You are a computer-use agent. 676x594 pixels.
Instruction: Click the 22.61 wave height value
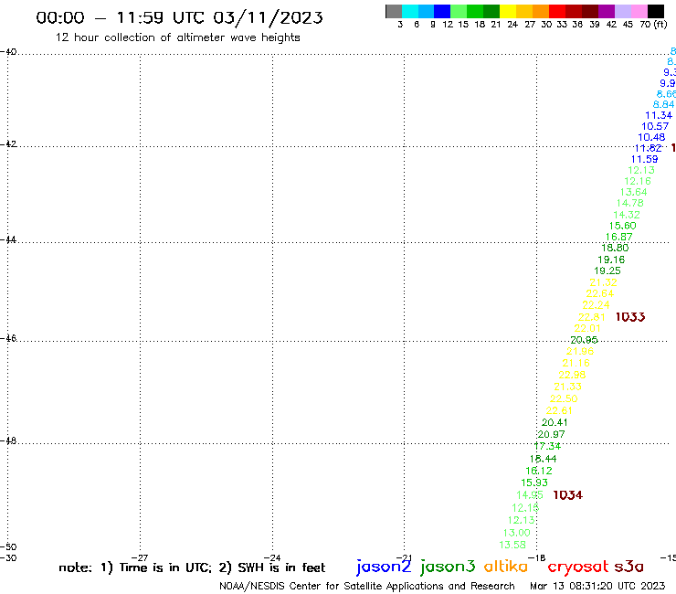pyautogui.click(x=559, y=410)
